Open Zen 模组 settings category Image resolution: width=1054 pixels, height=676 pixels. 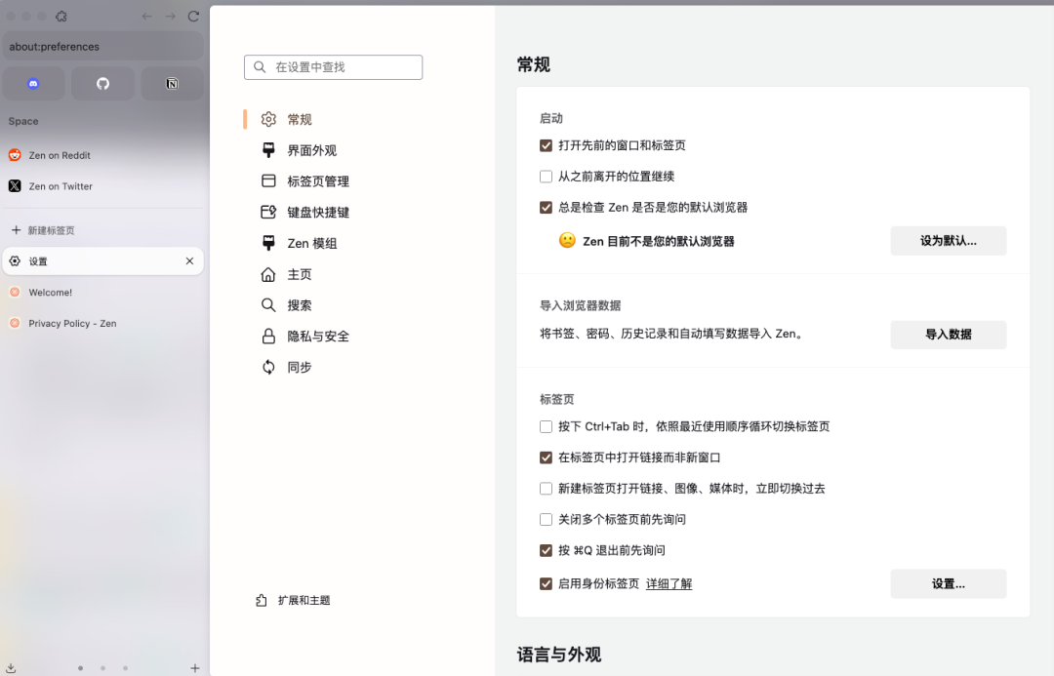pyautogui.click(x=334, y=243)
